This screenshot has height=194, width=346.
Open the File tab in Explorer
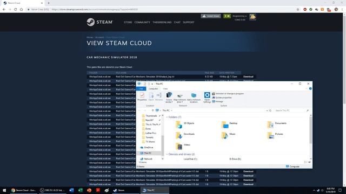(x=141, y=88)
